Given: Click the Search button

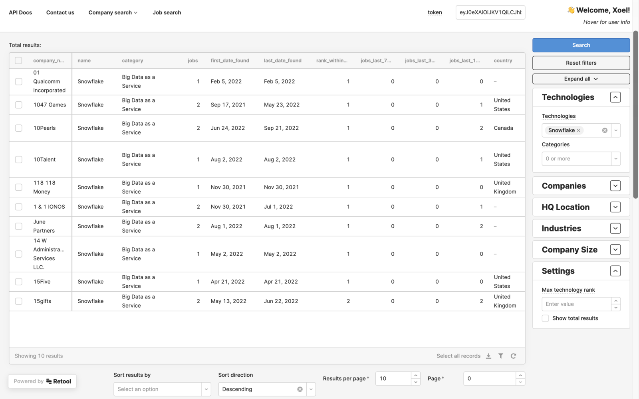Looking at the screenshot, I should 581,45.
